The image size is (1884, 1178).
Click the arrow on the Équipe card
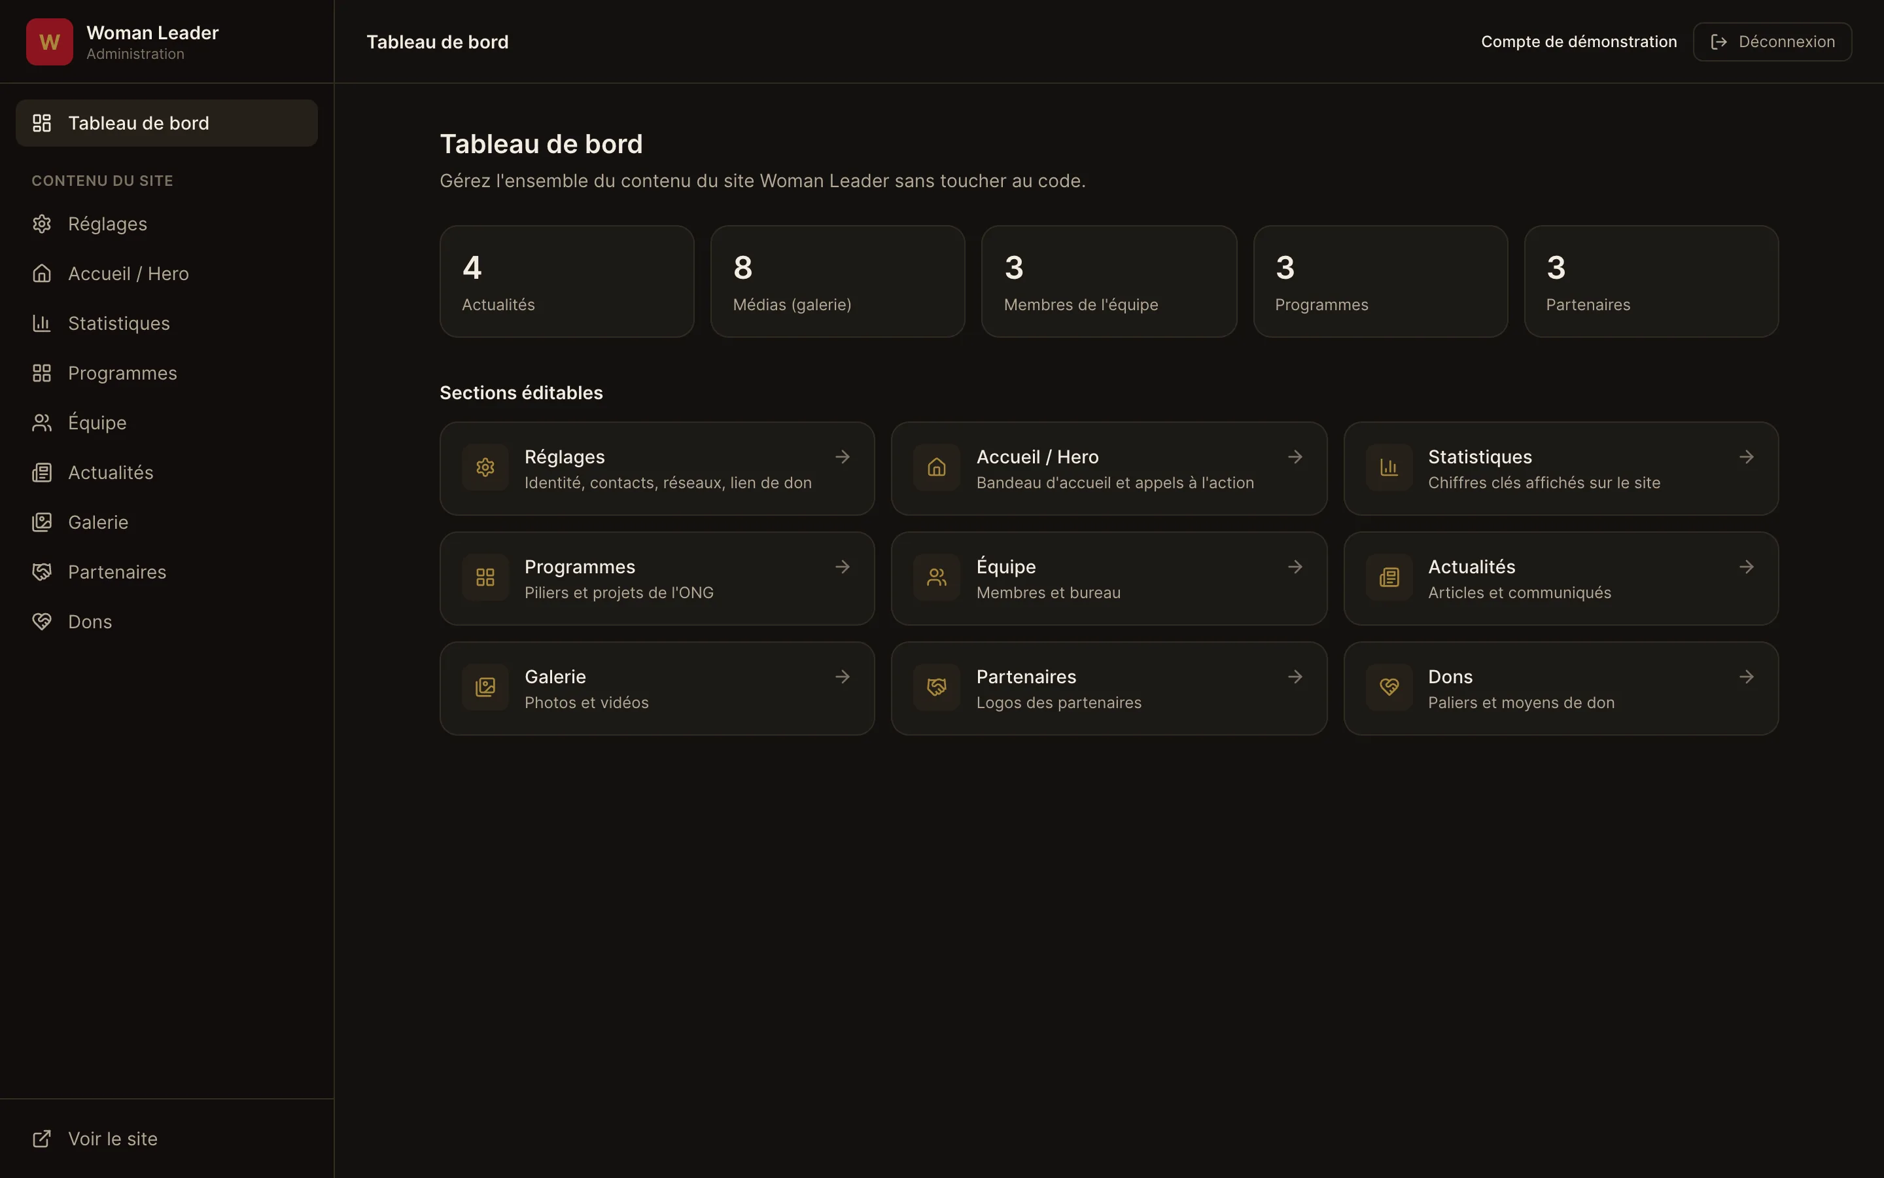[x=1295, y=566]
